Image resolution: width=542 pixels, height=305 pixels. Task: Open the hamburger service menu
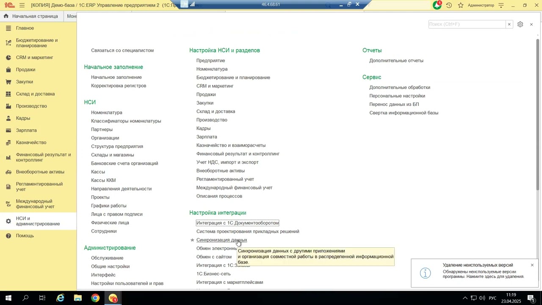click(x=22, y=5)
